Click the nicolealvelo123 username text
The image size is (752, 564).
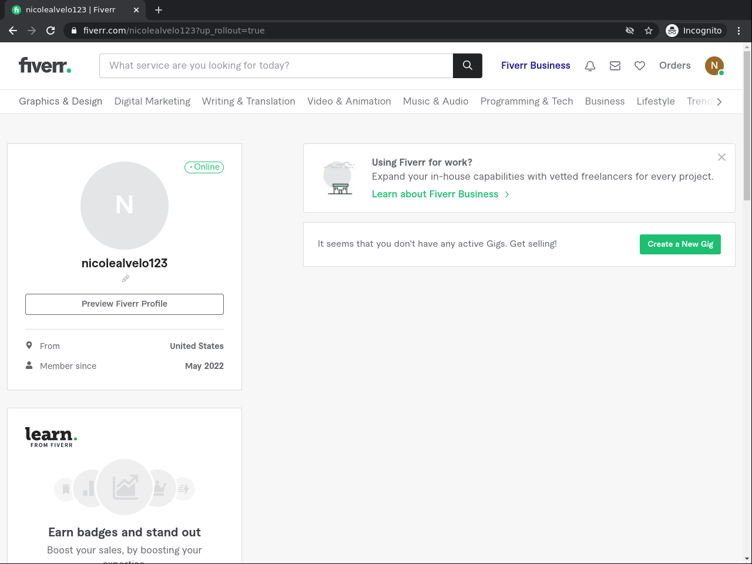[x=125, y=263]
